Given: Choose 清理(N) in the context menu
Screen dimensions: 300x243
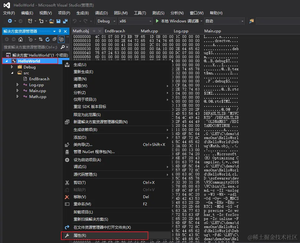Looking at the screenshot, I should (117, 79).
